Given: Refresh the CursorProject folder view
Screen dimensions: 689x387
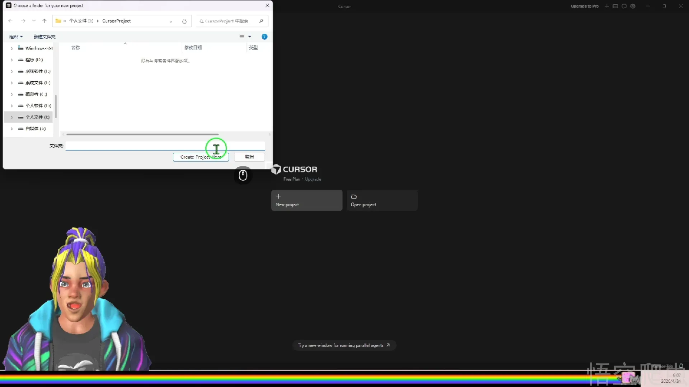Looking at the screenshot, I should tap(184, 21).
